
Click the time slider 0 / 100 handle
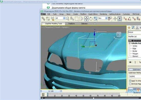pos(51,91)
